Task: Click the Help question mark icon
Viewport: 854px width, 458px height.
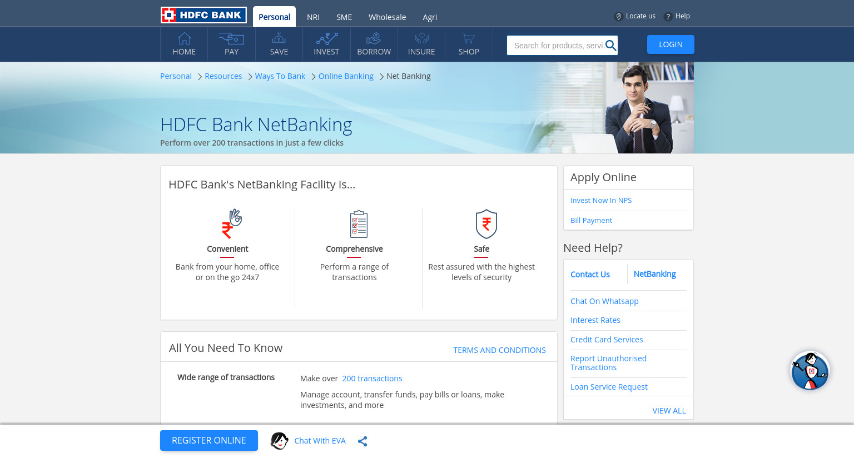Action: coord(668,17)
